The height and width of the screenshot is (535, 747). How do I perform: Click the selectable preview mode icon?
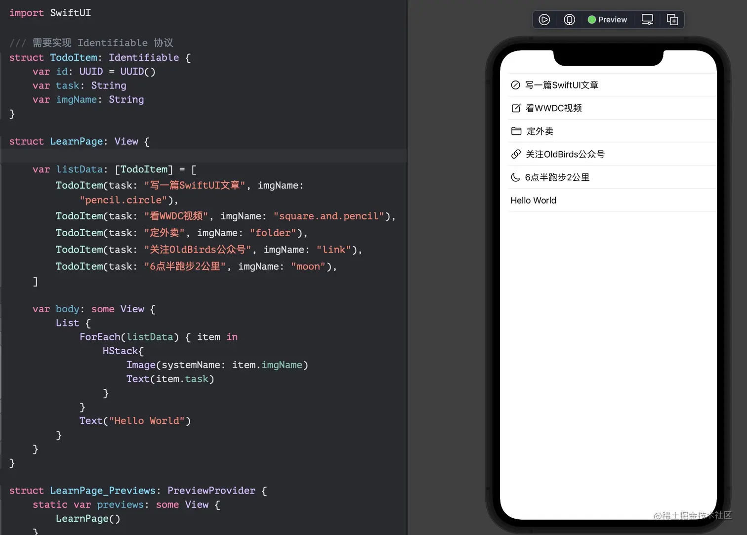(569, 20)
